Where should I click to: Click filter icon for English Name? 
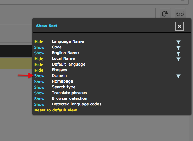(178, 53)
